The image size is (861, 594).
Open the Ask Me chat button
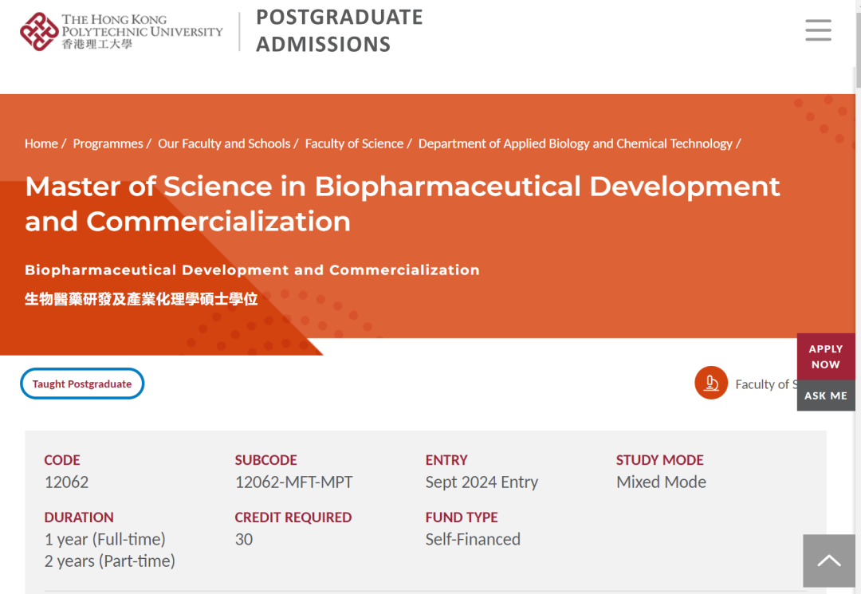pyautogui.click(x=826, y=395)
